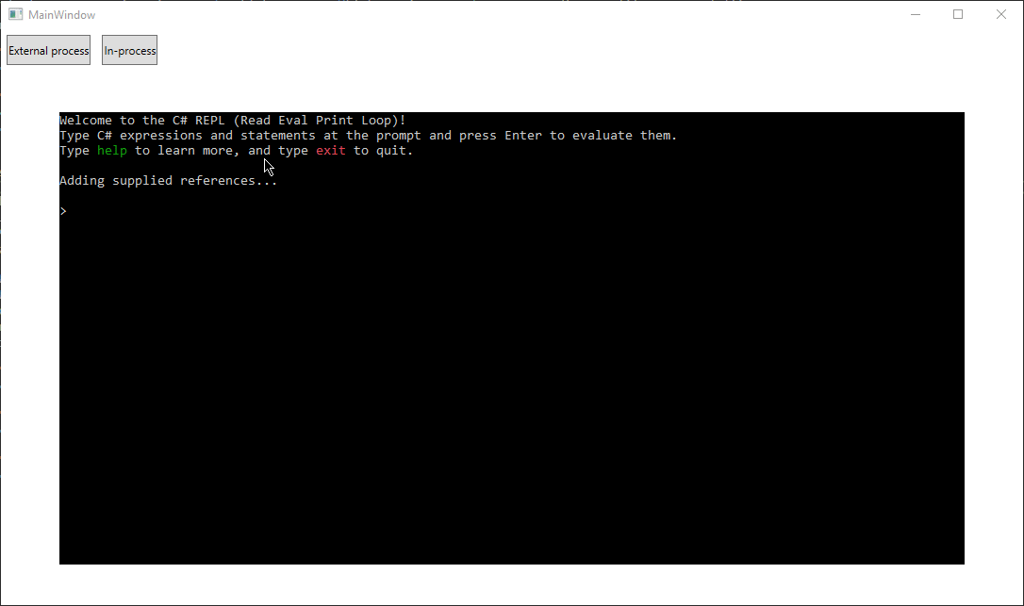
Task: Click the word 'statements' in console
Action: click(277, 136)
